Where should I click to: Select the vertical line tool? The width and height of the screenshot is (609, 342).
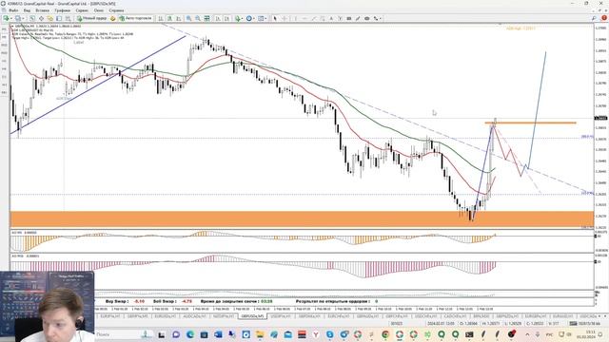click(x=295, y=18)
